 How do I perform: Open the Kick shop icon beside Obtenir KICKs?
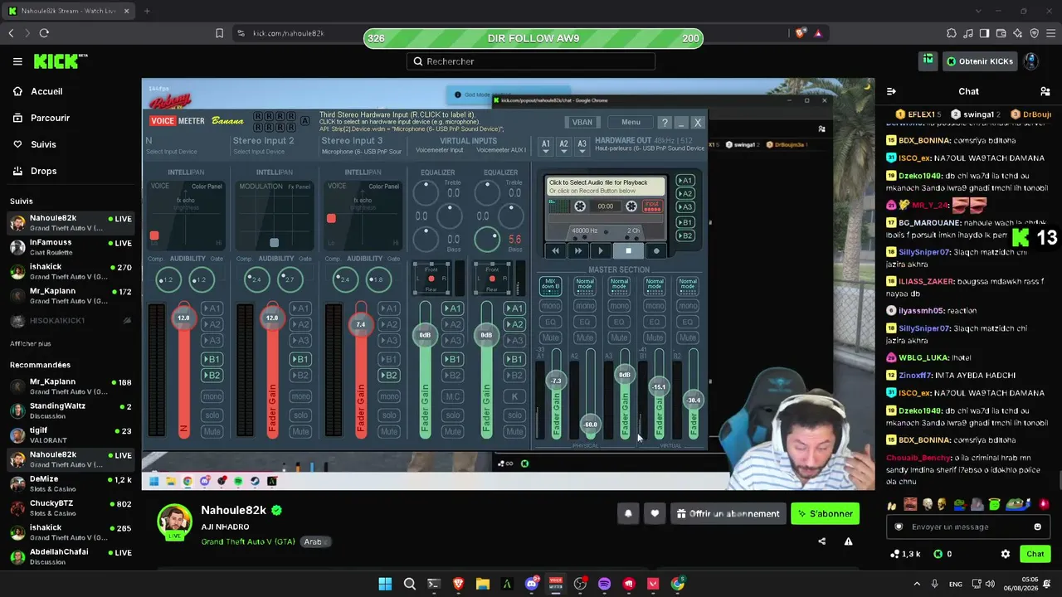pyautogui.click(x=928, y=61)
